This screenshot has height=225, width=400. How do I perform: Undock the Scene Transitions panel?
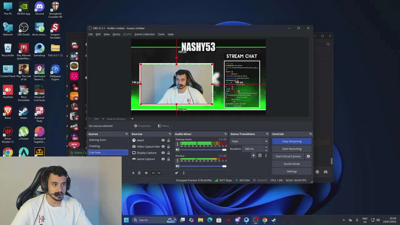tap(267, 134)
